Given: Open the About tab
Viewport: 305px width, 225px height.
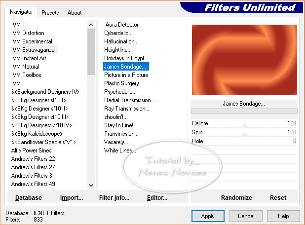Looking at the screenshot, I should (x=75, y=13).
